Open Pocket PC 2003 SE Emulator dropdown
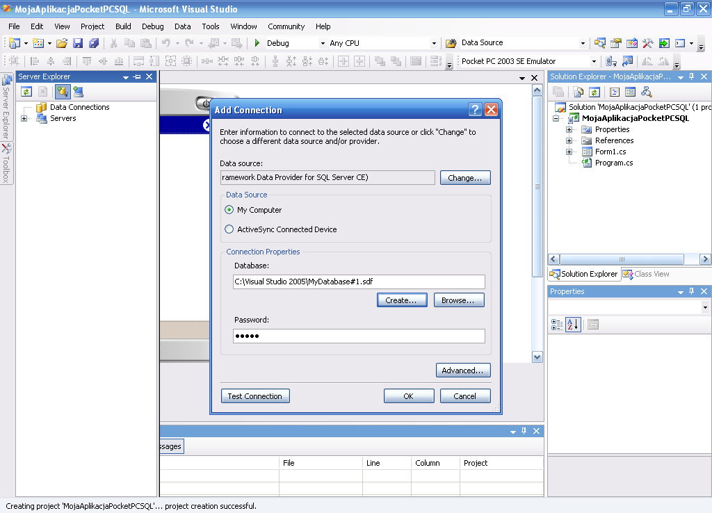The height and width of the screenshot is (513, 712). (x=594, y=62)
